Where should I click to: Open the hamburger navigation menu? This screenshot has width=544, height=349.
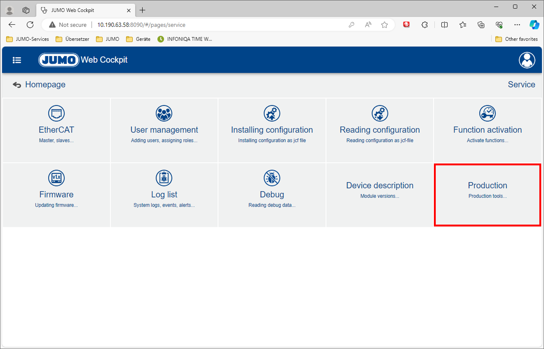pyautogui.click(x=17, y=60)
